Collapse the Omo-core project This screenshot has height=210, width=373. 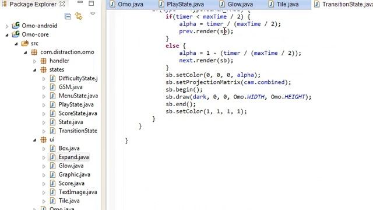[x=7, y=35]
